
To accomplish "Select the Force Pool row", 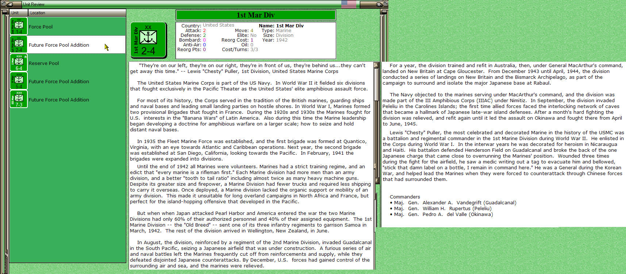I will click(68, 27).
